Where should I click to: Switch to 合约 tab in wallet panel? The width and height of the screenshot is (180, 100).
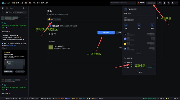129,14
